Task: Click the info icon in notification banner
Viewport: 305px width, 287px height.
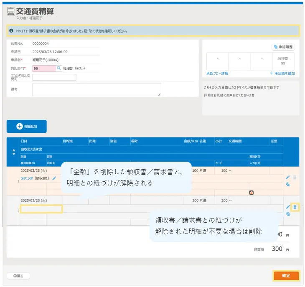Action: pos(11,30)
